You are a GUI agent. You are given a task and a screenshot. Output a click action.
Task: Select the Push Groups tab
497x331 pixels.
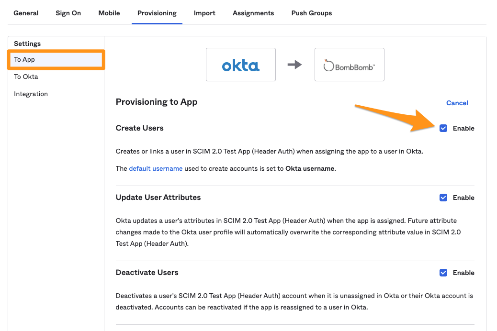pyautogui.click(x=311, y=13)
